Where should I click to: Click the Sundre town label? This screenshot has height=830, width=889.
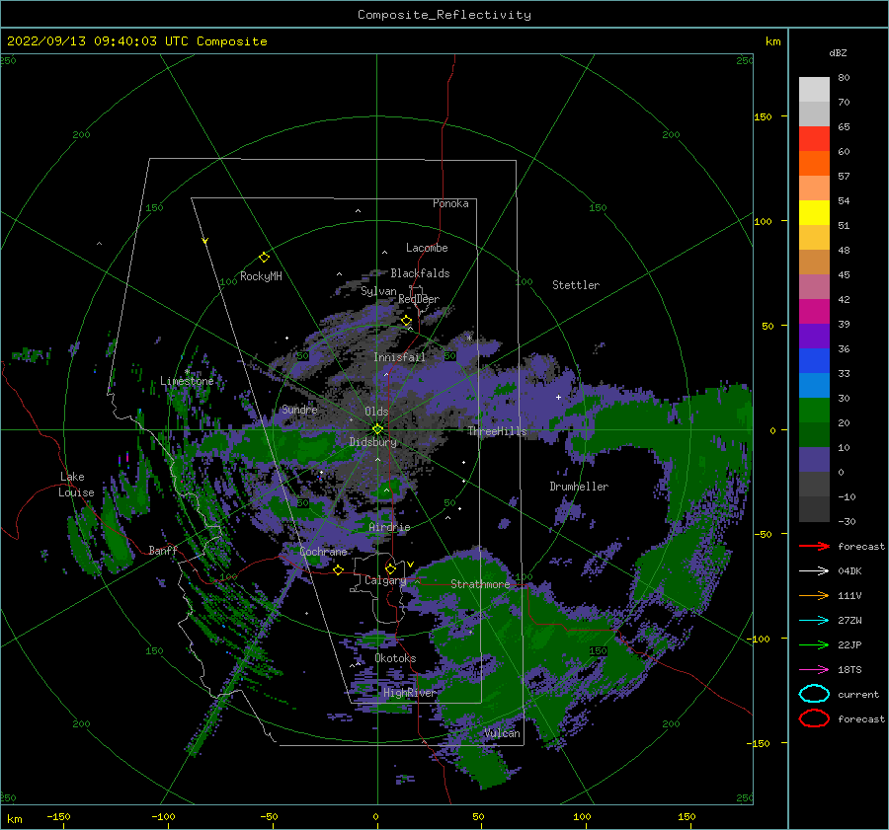pyautogui.click(x=299, y=409)
